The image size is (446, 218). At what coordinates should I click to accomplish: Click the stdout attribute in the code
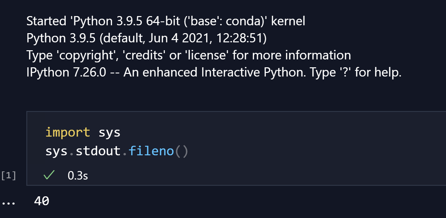coord(98,151)
